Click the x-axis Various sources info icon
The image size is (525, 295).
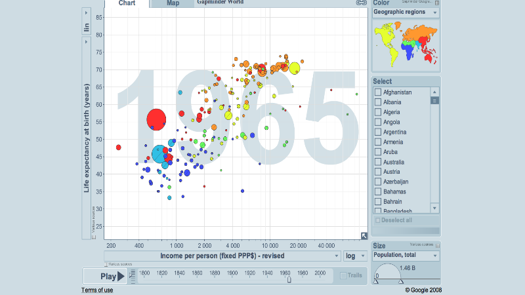click(107, 264)
